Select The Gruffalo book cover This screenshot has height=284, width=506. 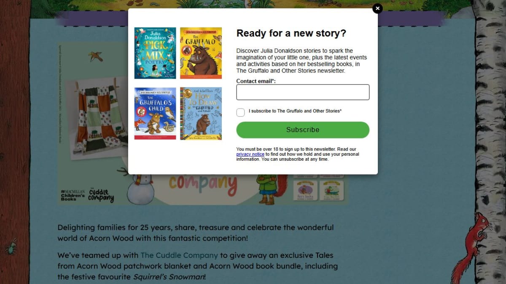pos(201,53)
